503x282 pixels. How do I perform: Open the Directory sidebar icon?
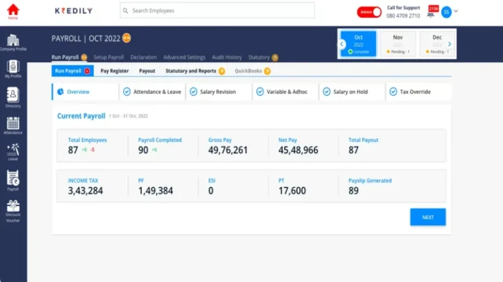pyautogui.click(x=13, y=97)
